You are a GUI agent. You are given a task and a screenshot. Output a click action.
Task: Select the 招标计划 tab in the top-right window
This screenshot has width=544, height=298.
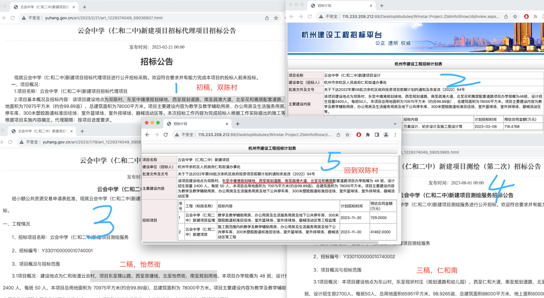[x=342, y=6]
